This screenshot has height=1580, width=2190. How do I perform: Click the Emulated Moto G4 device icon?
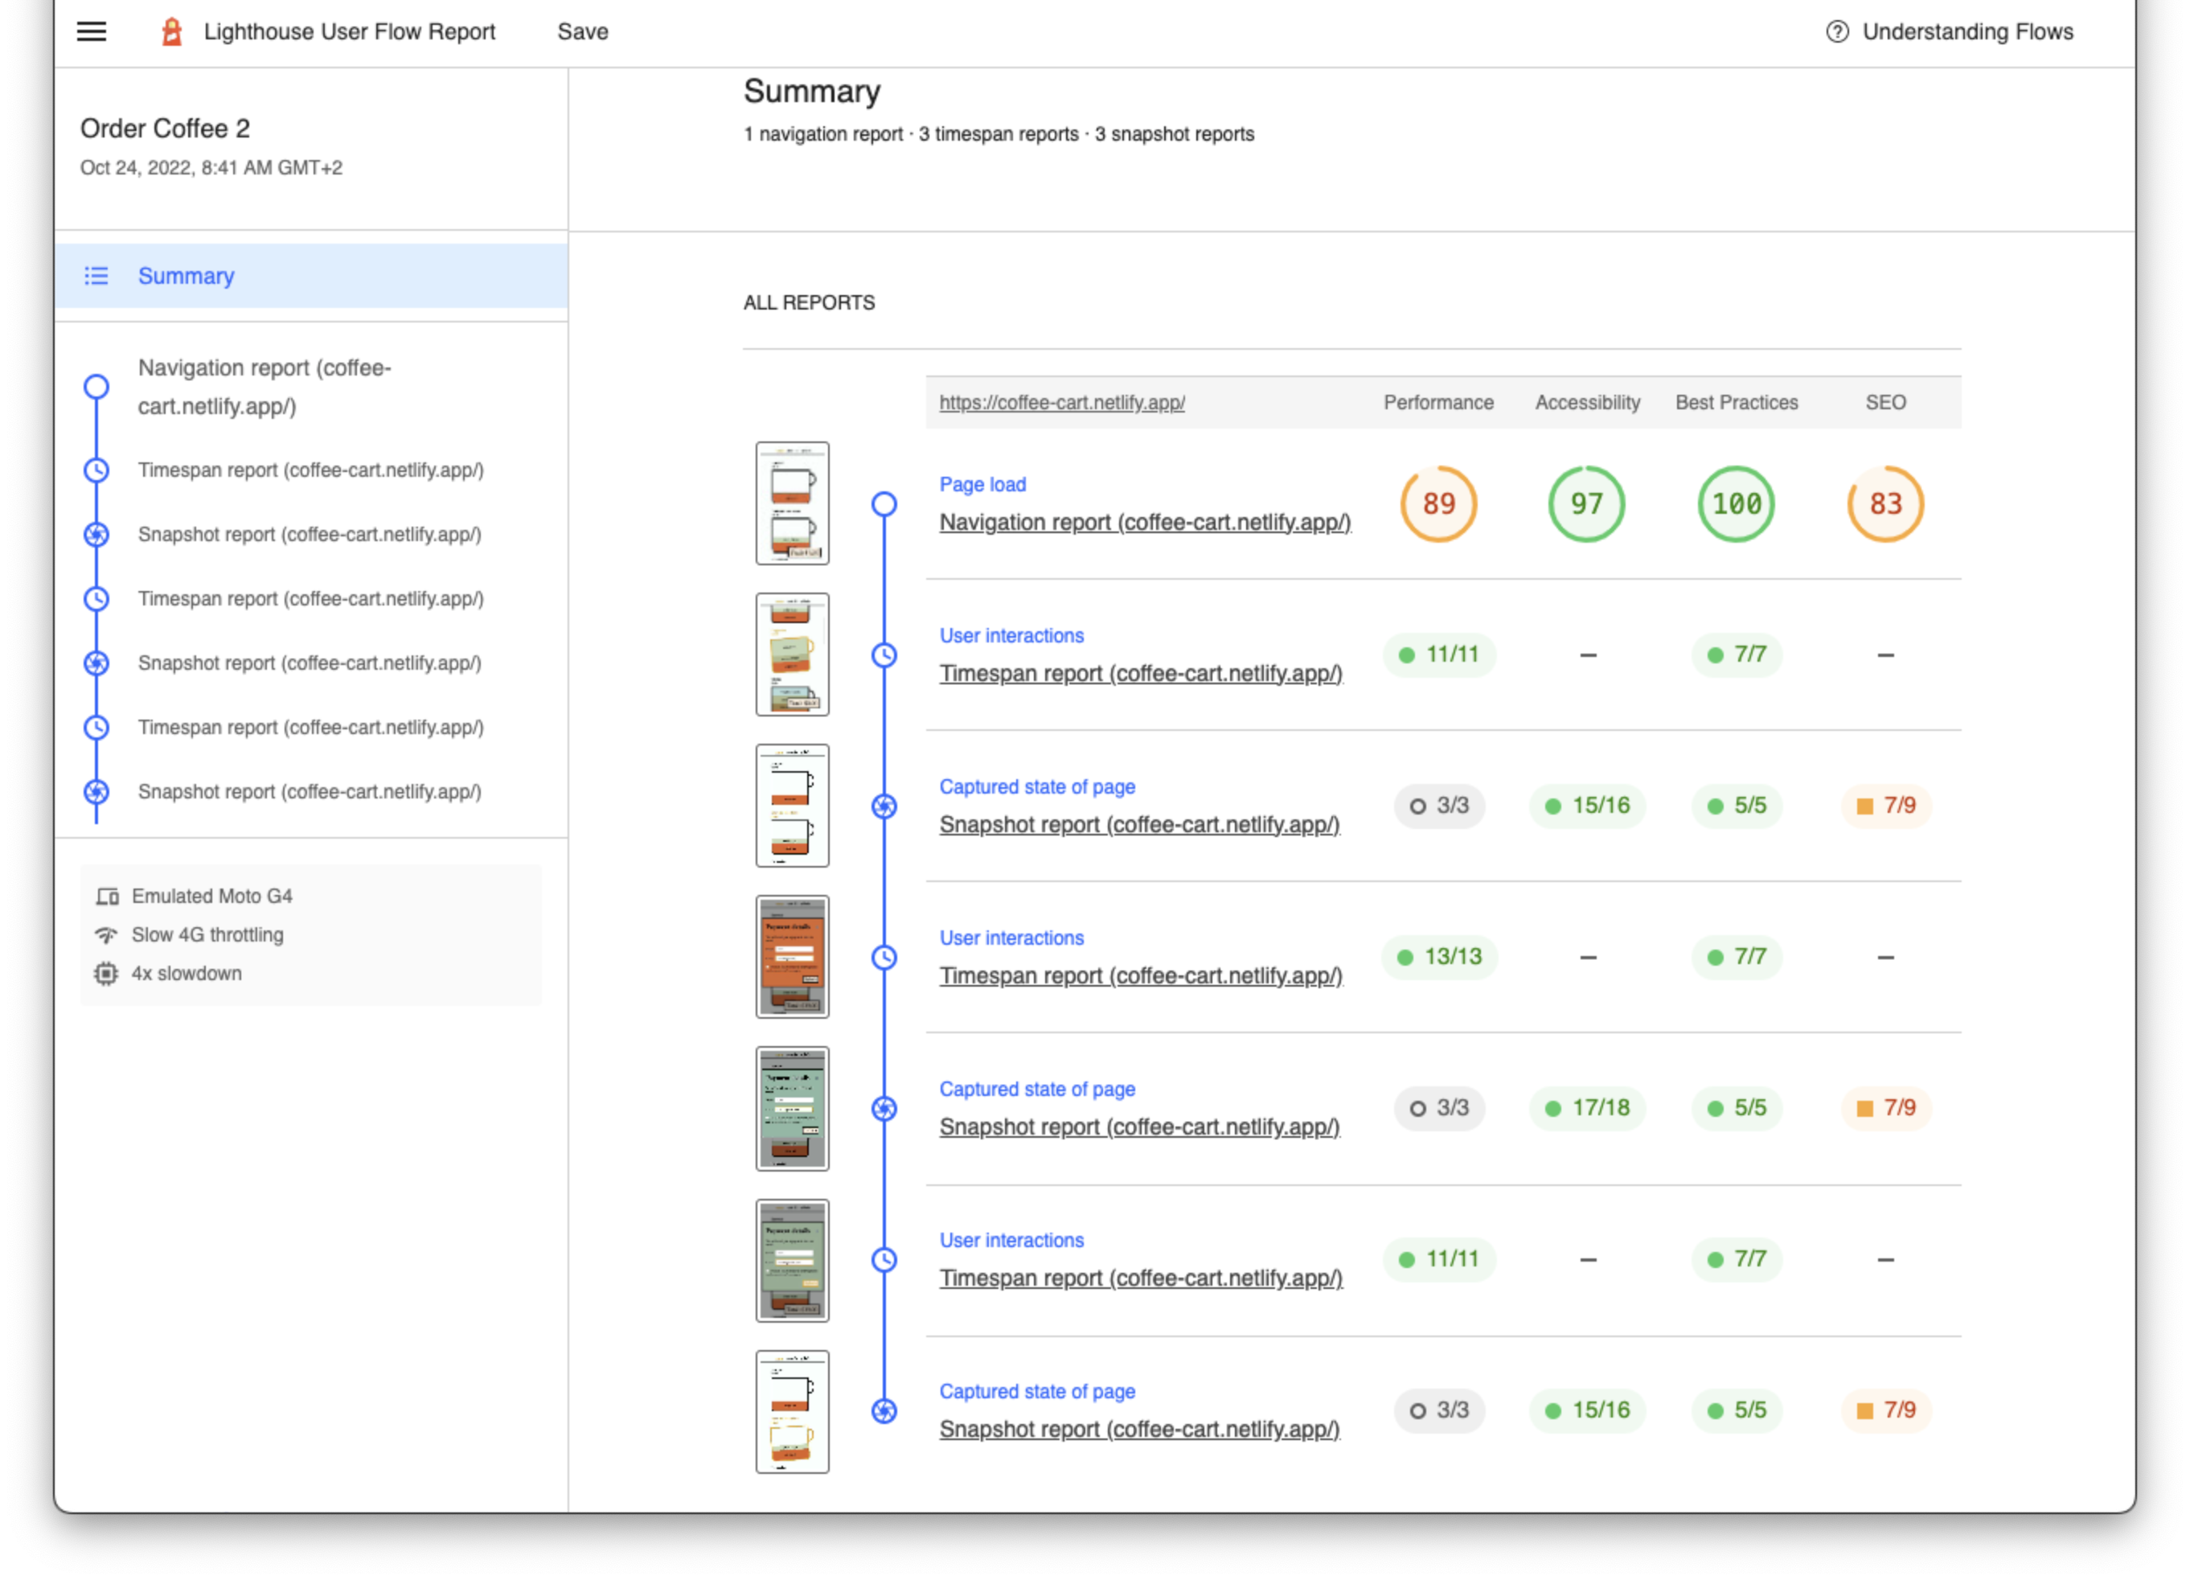click(x=106, y=897)
